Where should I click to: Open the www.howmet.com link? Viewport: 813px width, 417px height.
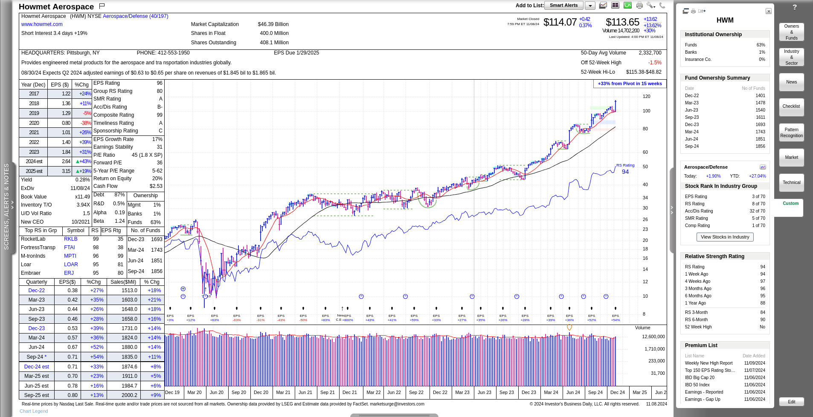pyautogui.click(x=42, y=24)
